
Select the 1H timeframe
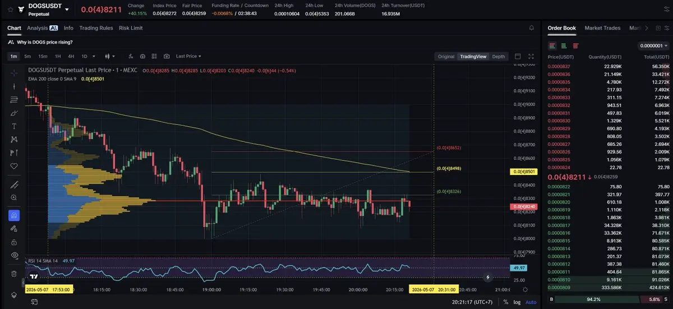[x=58, y=56]
